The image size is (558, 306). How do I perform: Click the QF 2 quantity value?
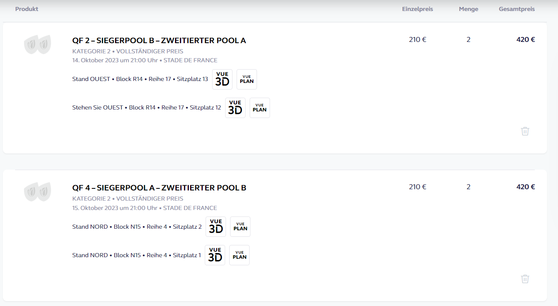[x=468, y=39]
